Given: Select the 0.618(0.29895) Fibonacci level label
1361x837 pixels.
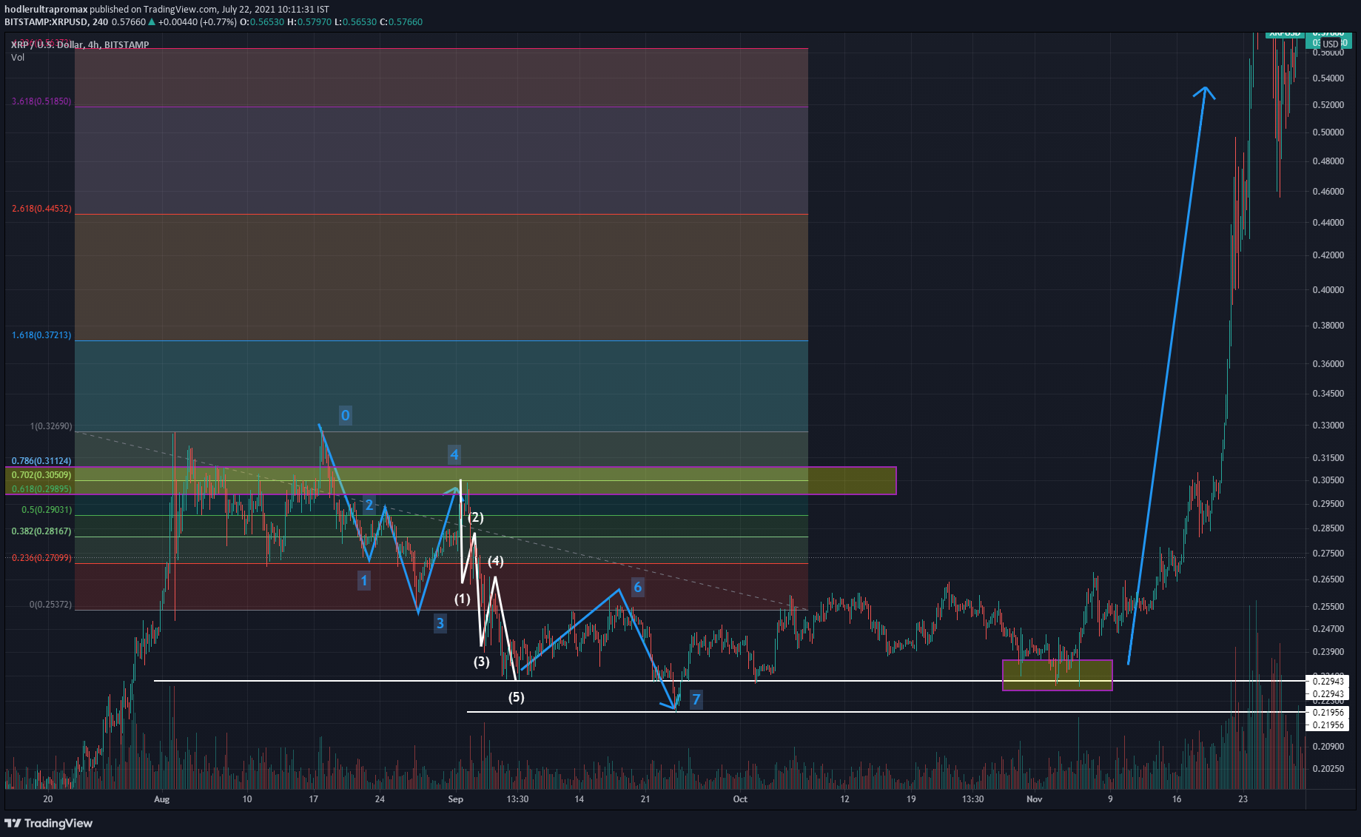Looking at the screenshot, I should (x=41, y=489).
